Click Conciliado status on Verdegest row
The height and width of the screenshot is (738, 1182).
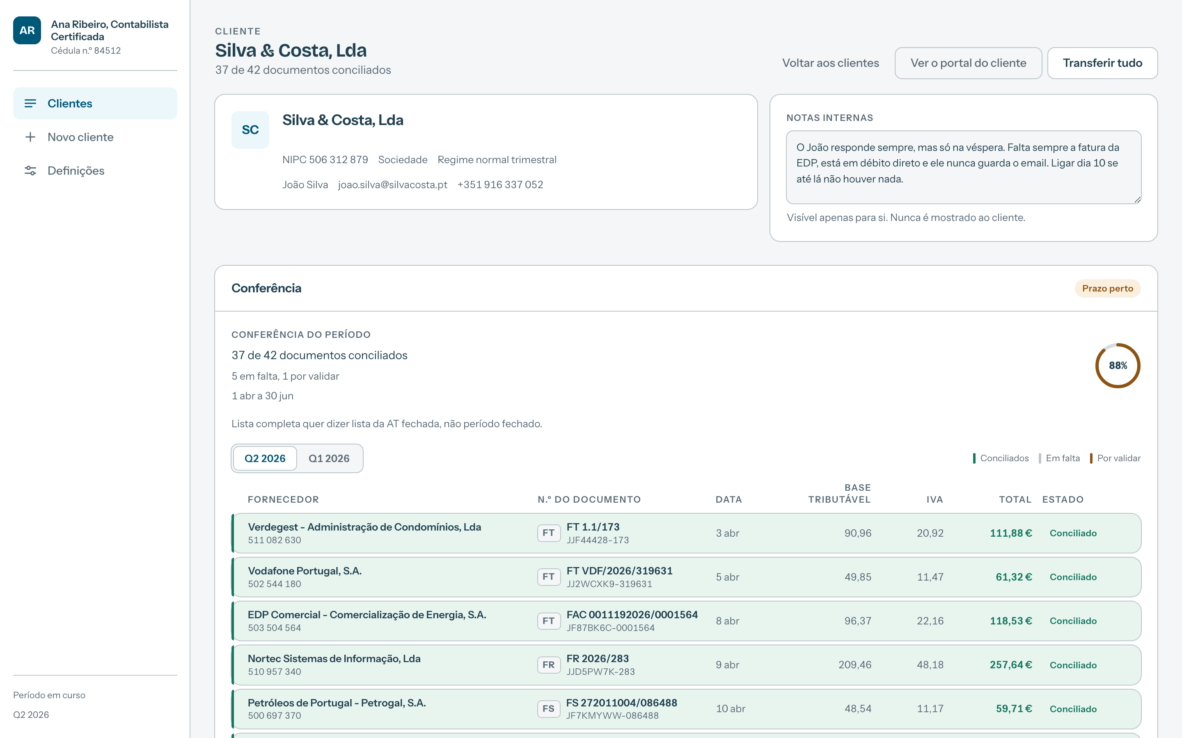1073,533
